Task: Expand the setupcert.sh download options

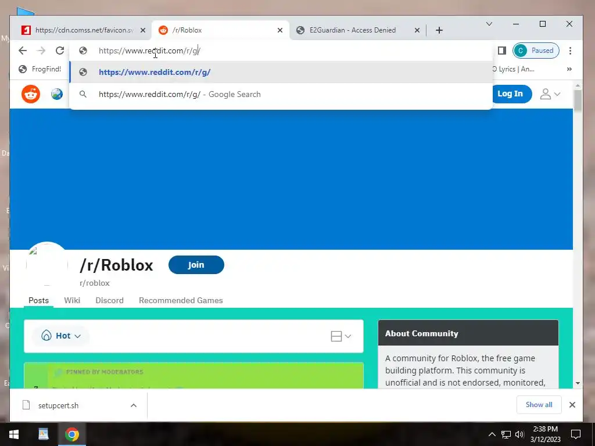Action: point(134,405)
